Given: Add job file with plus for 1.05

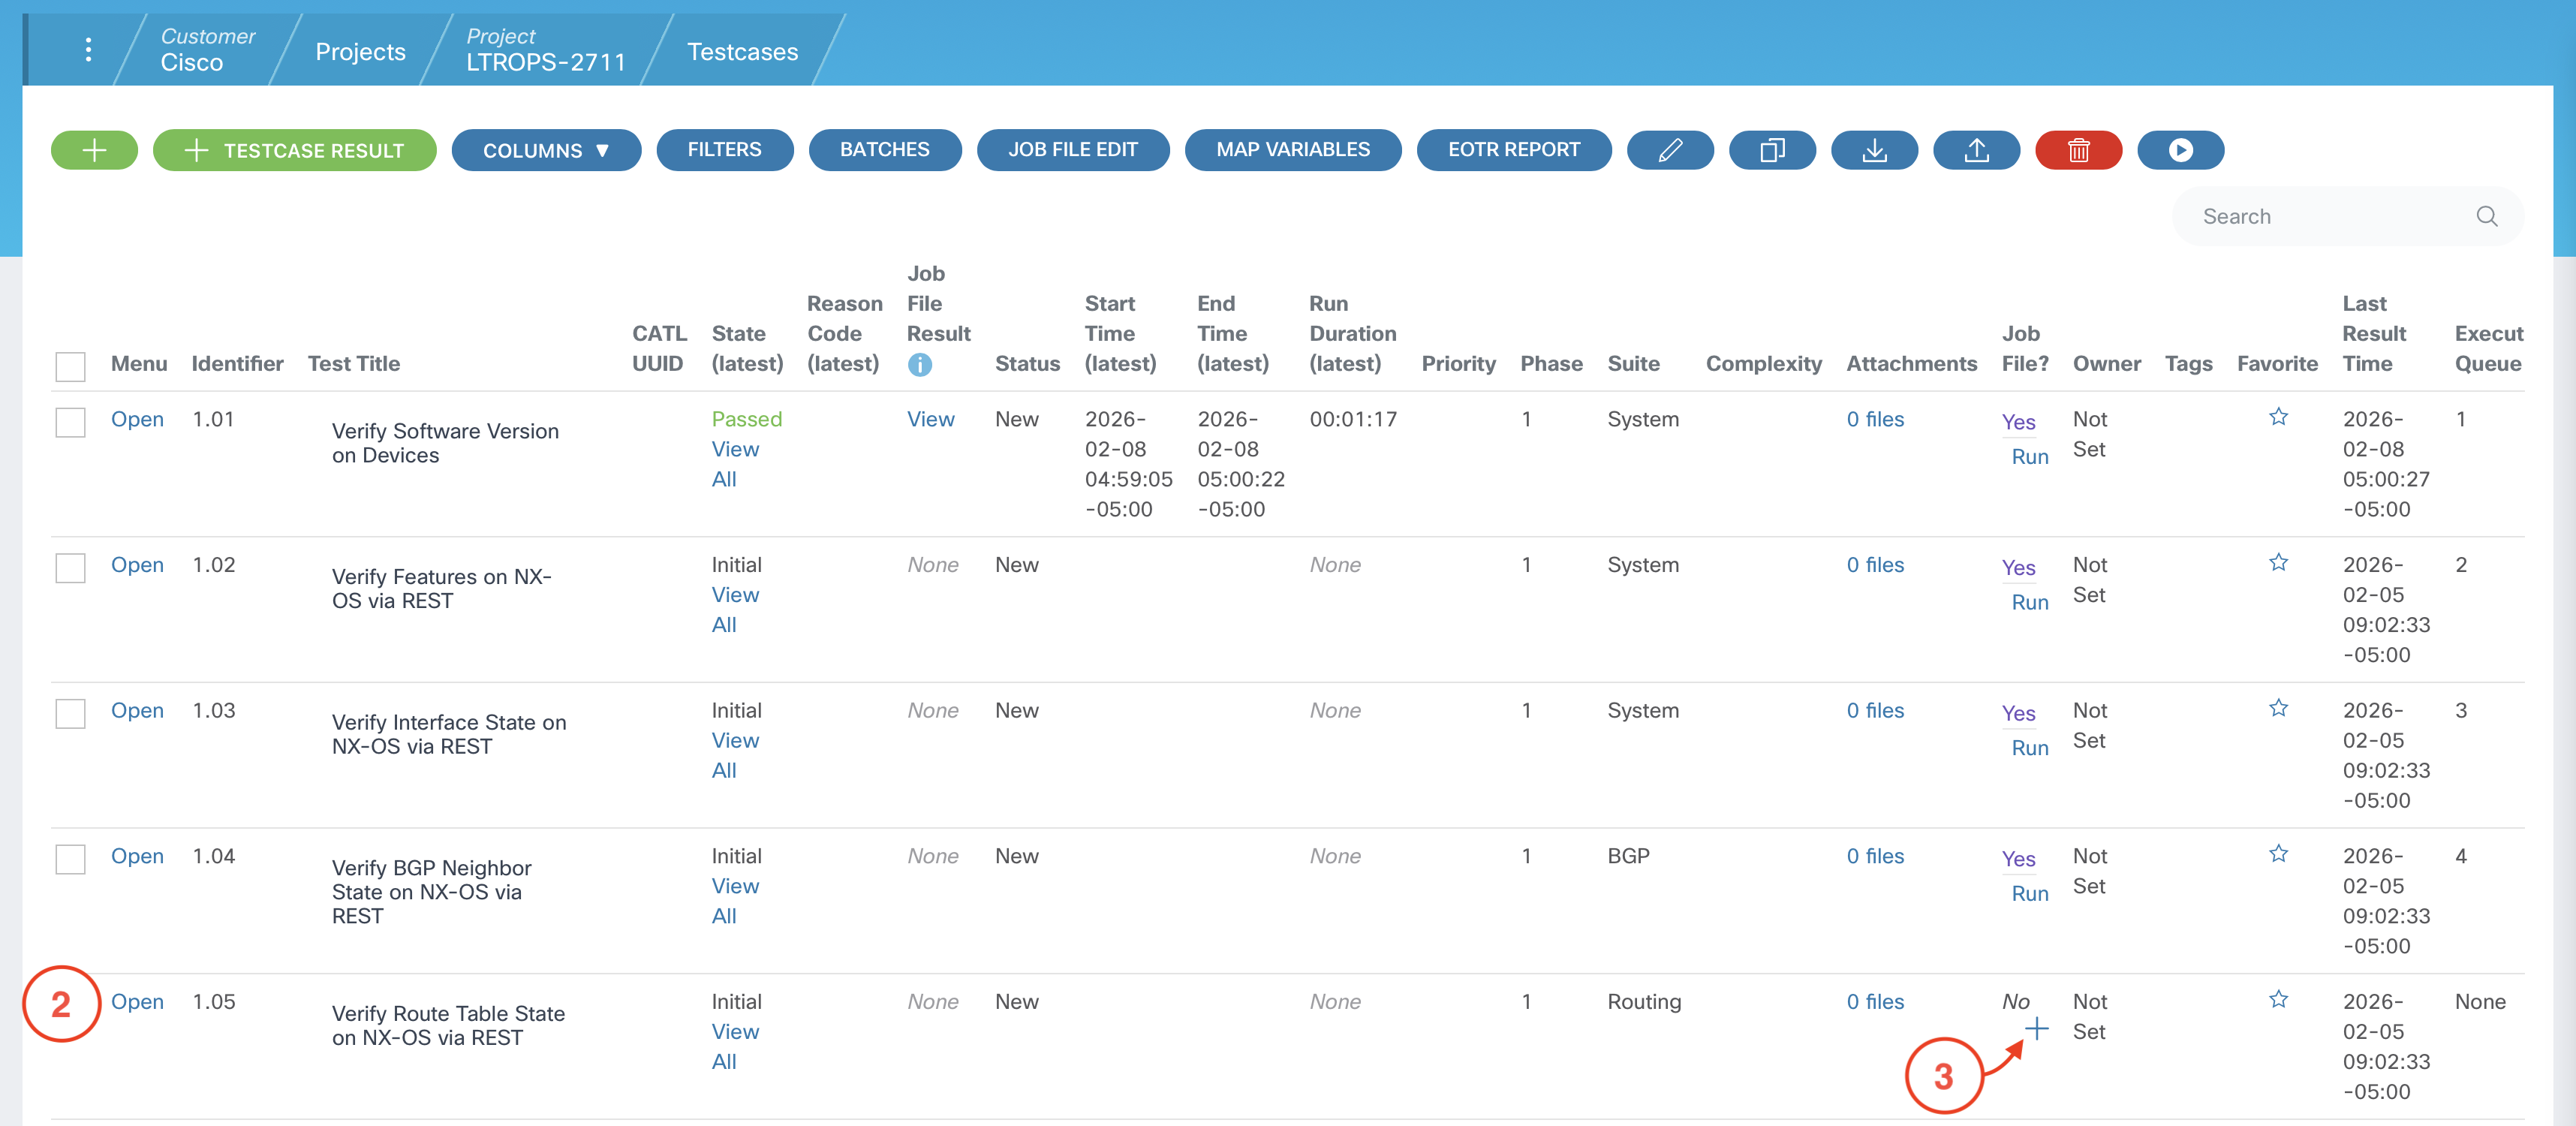Looking at the screenshot, I should click(2036, 1028).
